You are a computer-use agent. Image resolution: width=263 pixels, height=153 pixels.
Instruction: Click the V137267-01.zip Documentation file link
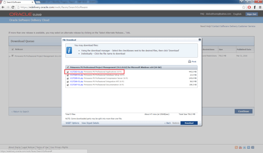click(x=76, y=85)
